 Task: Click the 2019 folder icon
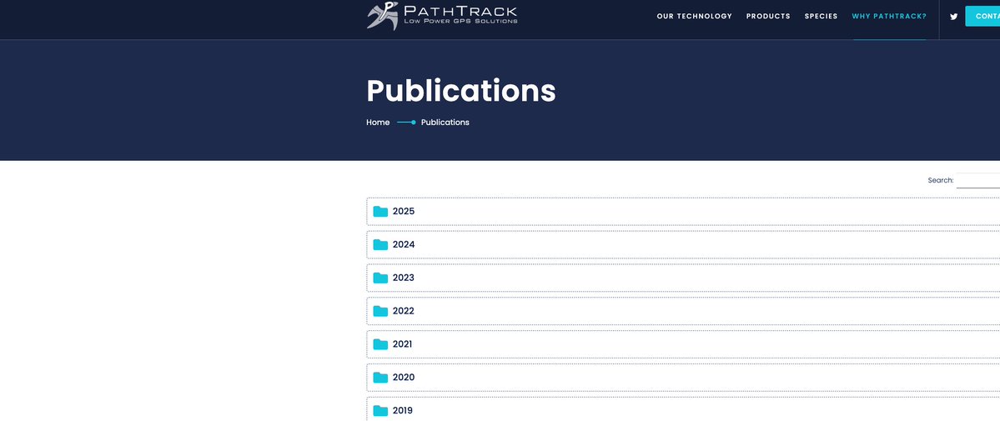[381, 411]
